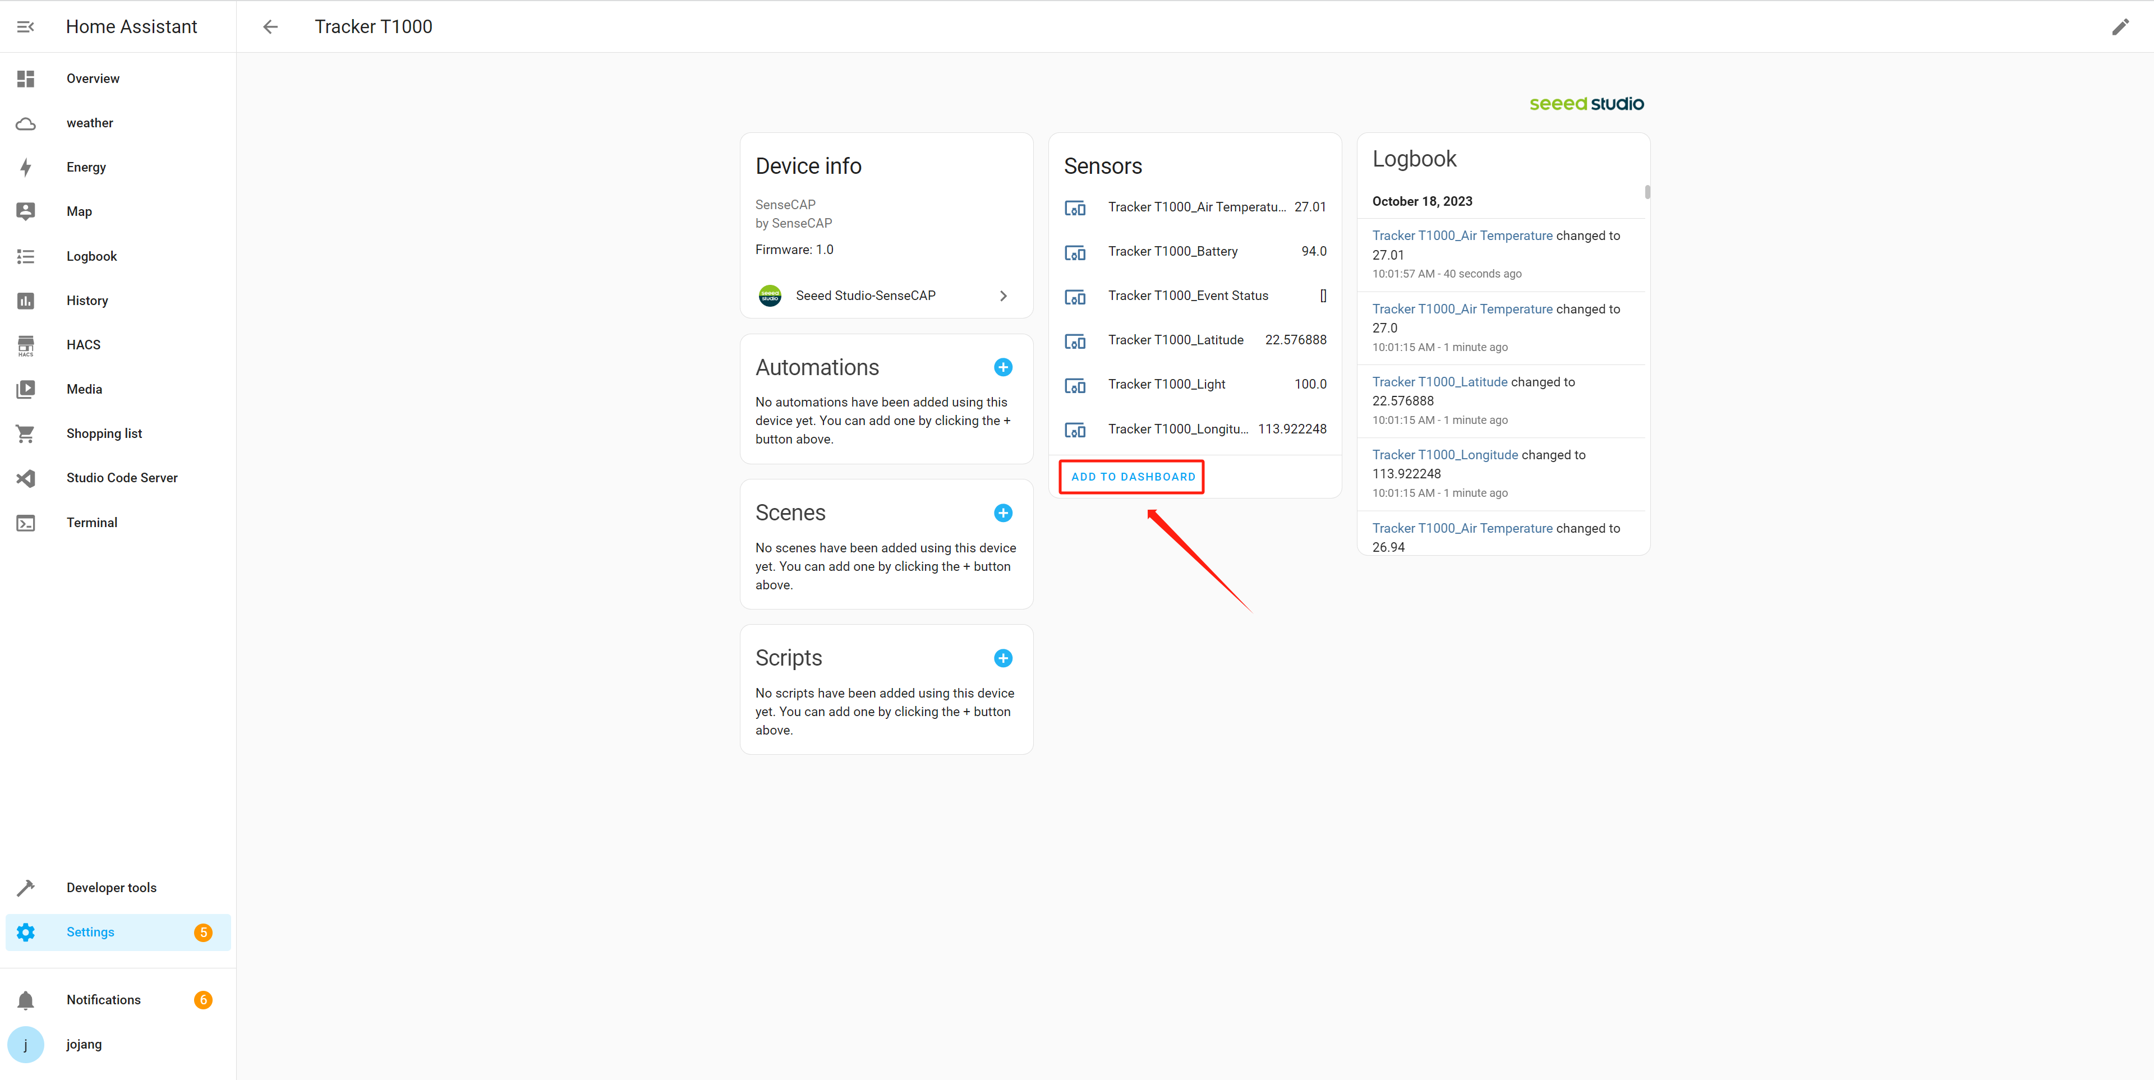Open Studio Code Server in the sidebar
The height and width of the screenshot is (1080, 2154).
pos(118,478)
